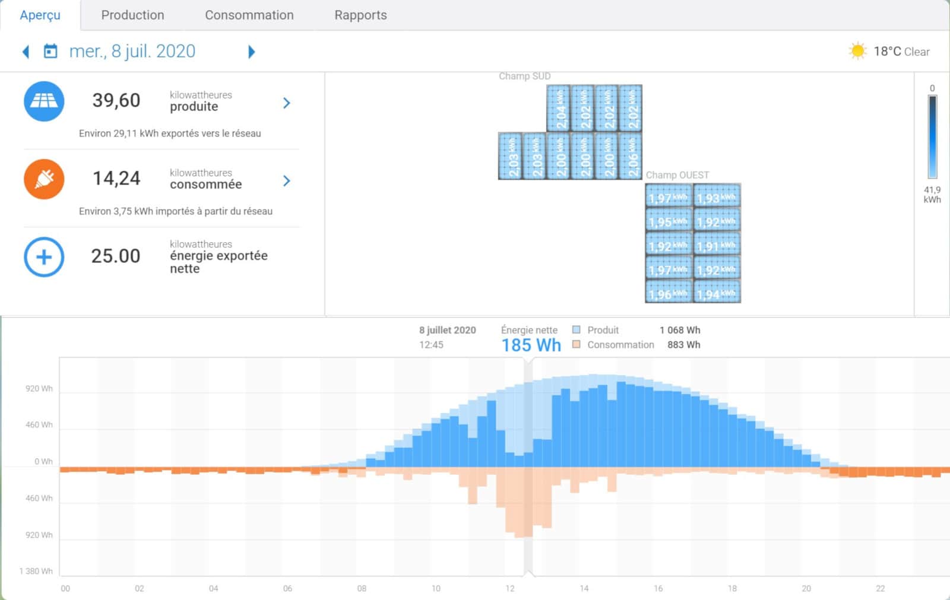Click the blue kWh color scale bar

932,137
